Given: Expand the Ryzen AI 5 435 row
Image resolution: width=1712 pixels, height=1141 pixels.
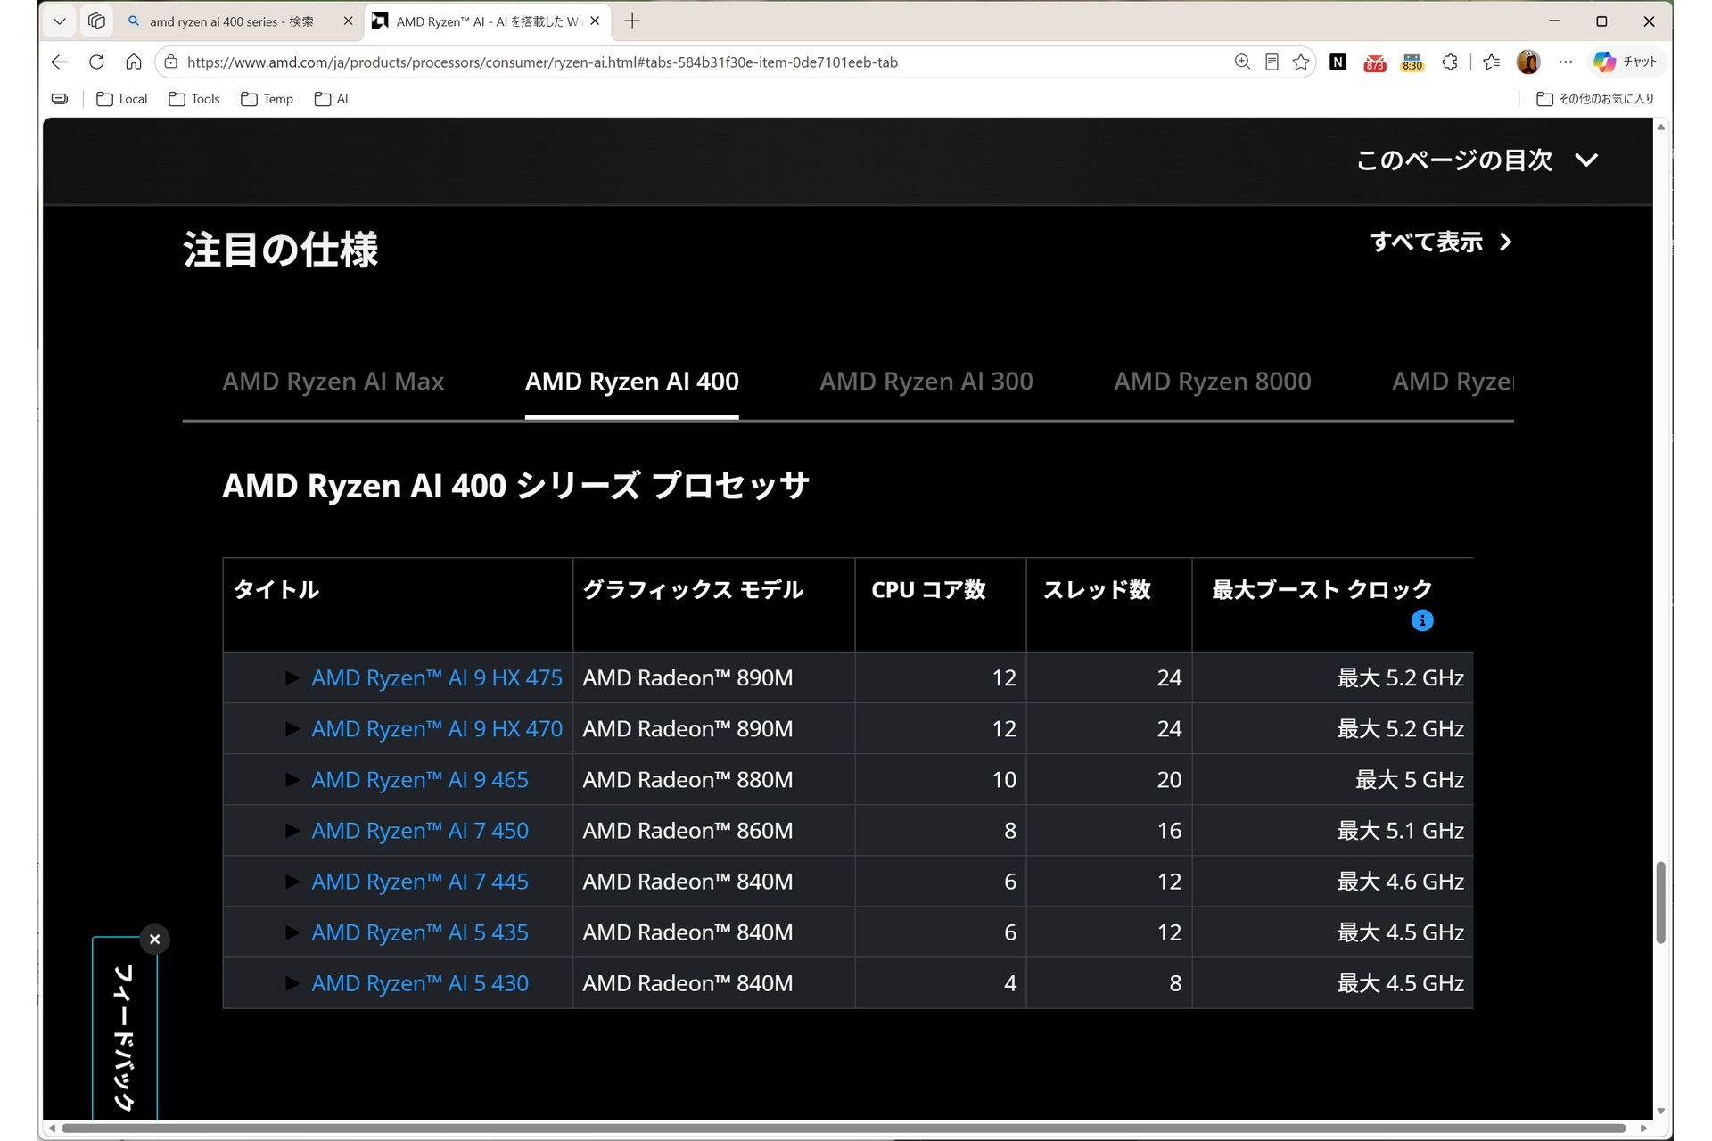Looking at the screenshot, I should (x=292, y=932).
